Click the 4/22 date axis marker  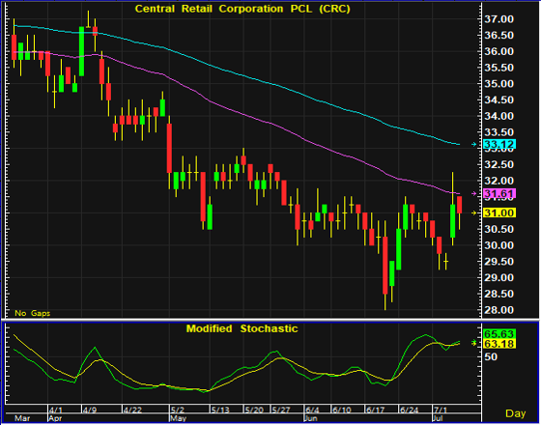click(132, 411)
